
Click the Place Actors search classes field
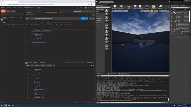(x=104, y=7)
